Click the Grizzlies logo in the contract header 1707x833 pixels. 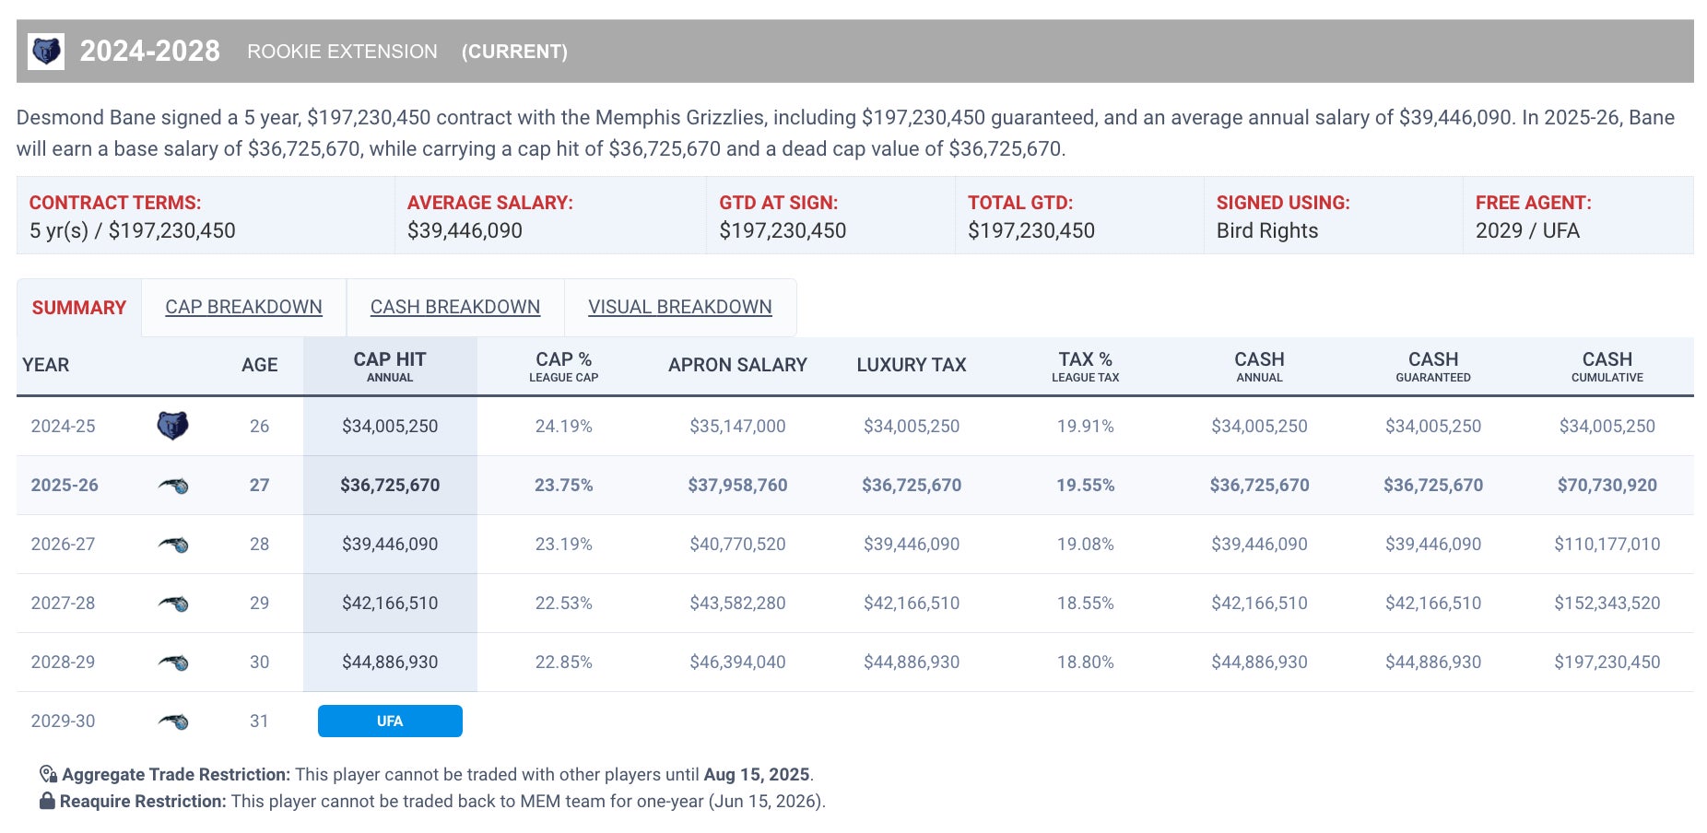(46, 52)
